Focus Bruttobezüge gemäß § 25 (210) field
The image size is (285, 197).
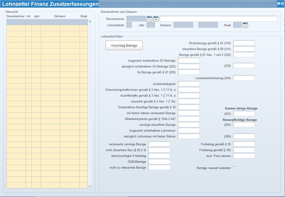tap(244, 43)
